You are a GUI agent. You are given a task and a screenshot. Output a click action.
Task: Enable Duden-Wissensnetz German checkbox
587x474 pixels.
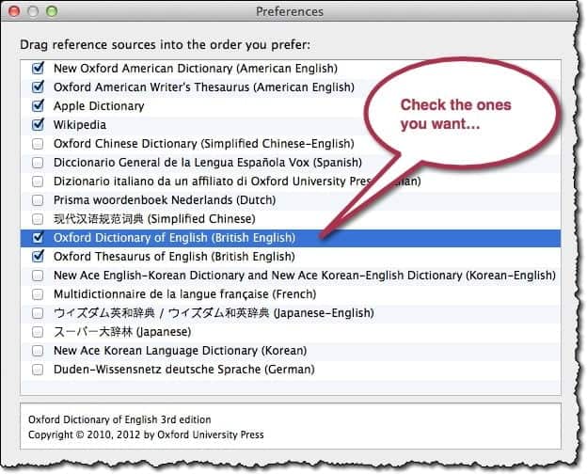[38, 370]
